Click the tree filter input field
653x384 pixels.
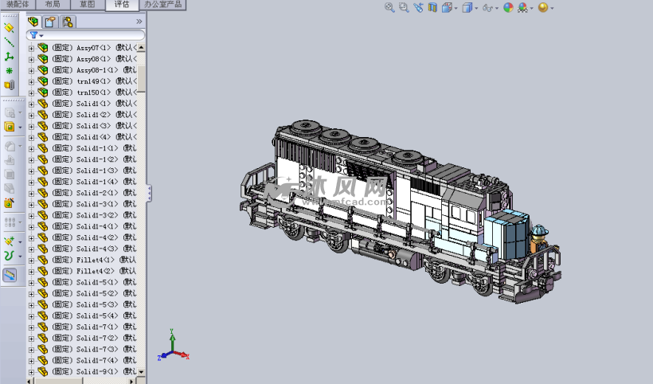[86, 35]
